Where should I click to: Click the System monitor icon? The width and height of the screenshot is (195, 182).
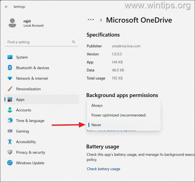pyautogui.click(x=10, y=57)
